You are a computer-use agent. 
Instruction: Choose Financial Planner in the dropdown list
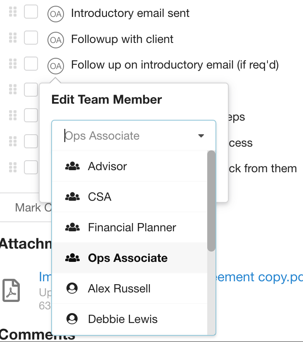132,227
